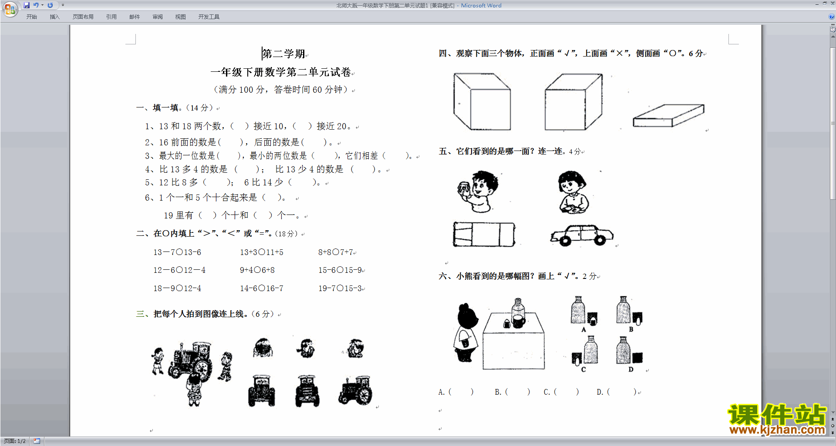The image size is (836, 446).
Task: Click the expression 14-6〇16-7
Action: click(x=262, y=288)
